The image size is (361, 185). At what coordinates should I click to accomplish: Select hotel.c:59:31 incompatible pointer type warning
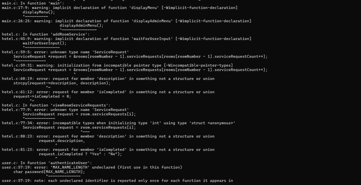[x=117, y=65]
